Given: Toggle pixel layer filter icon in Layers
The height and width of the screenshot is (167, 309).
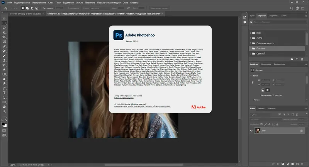Looking at the screenshot, I should tap(279, 115).
